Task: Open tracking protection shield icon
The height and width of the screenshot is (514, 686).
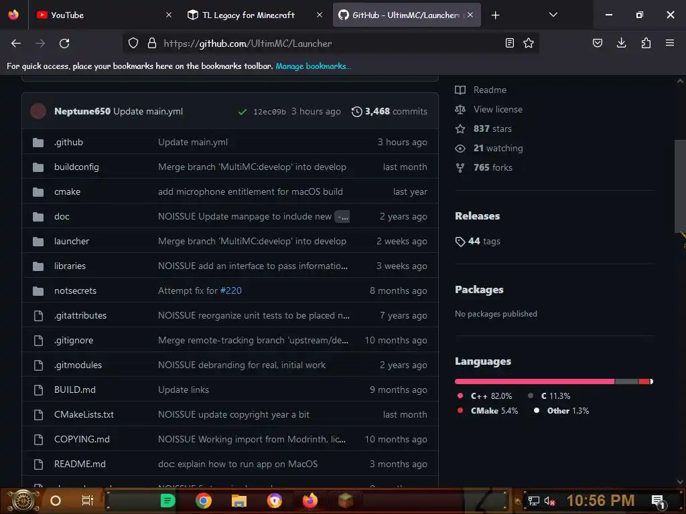Action: pos(133,44)
